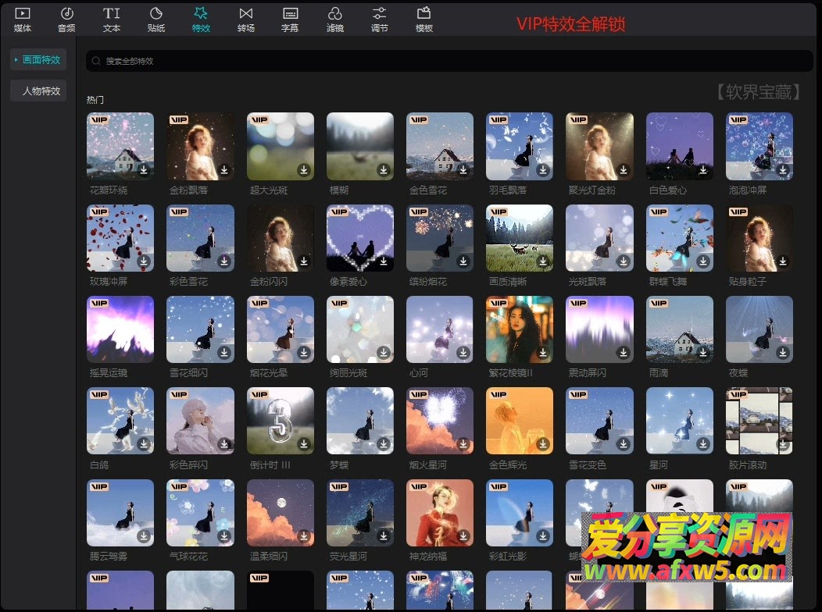Viewport: 822px width, 612px height.
Task: Open the 媒体 media panel icon
Action: [23, 14]
